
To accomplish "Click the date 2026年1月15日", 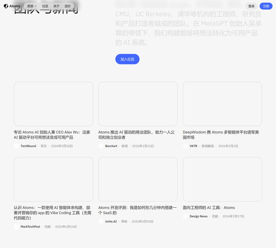I will pyautogui.click(x=143, y=146).
